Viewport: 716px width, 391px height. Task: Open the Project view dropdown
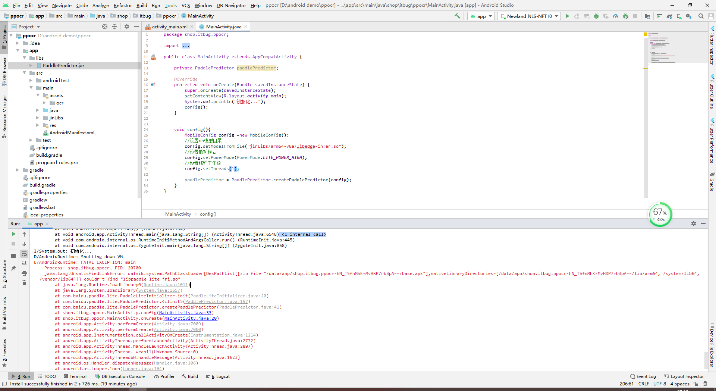pyautogui.click(x=26, y=26)
